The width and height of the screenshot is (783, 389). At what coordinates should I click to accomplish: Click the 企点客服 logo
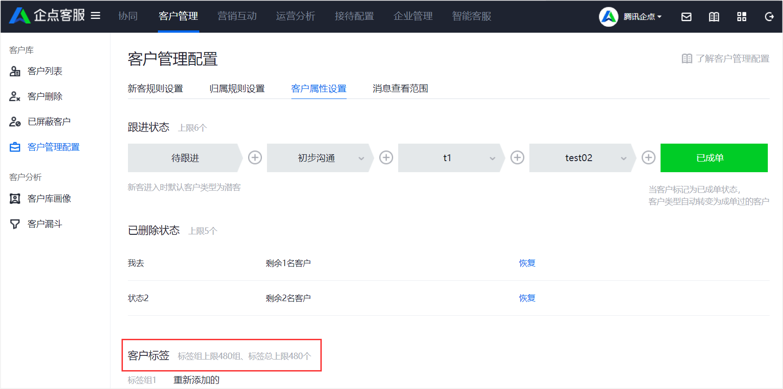point(47,16)
